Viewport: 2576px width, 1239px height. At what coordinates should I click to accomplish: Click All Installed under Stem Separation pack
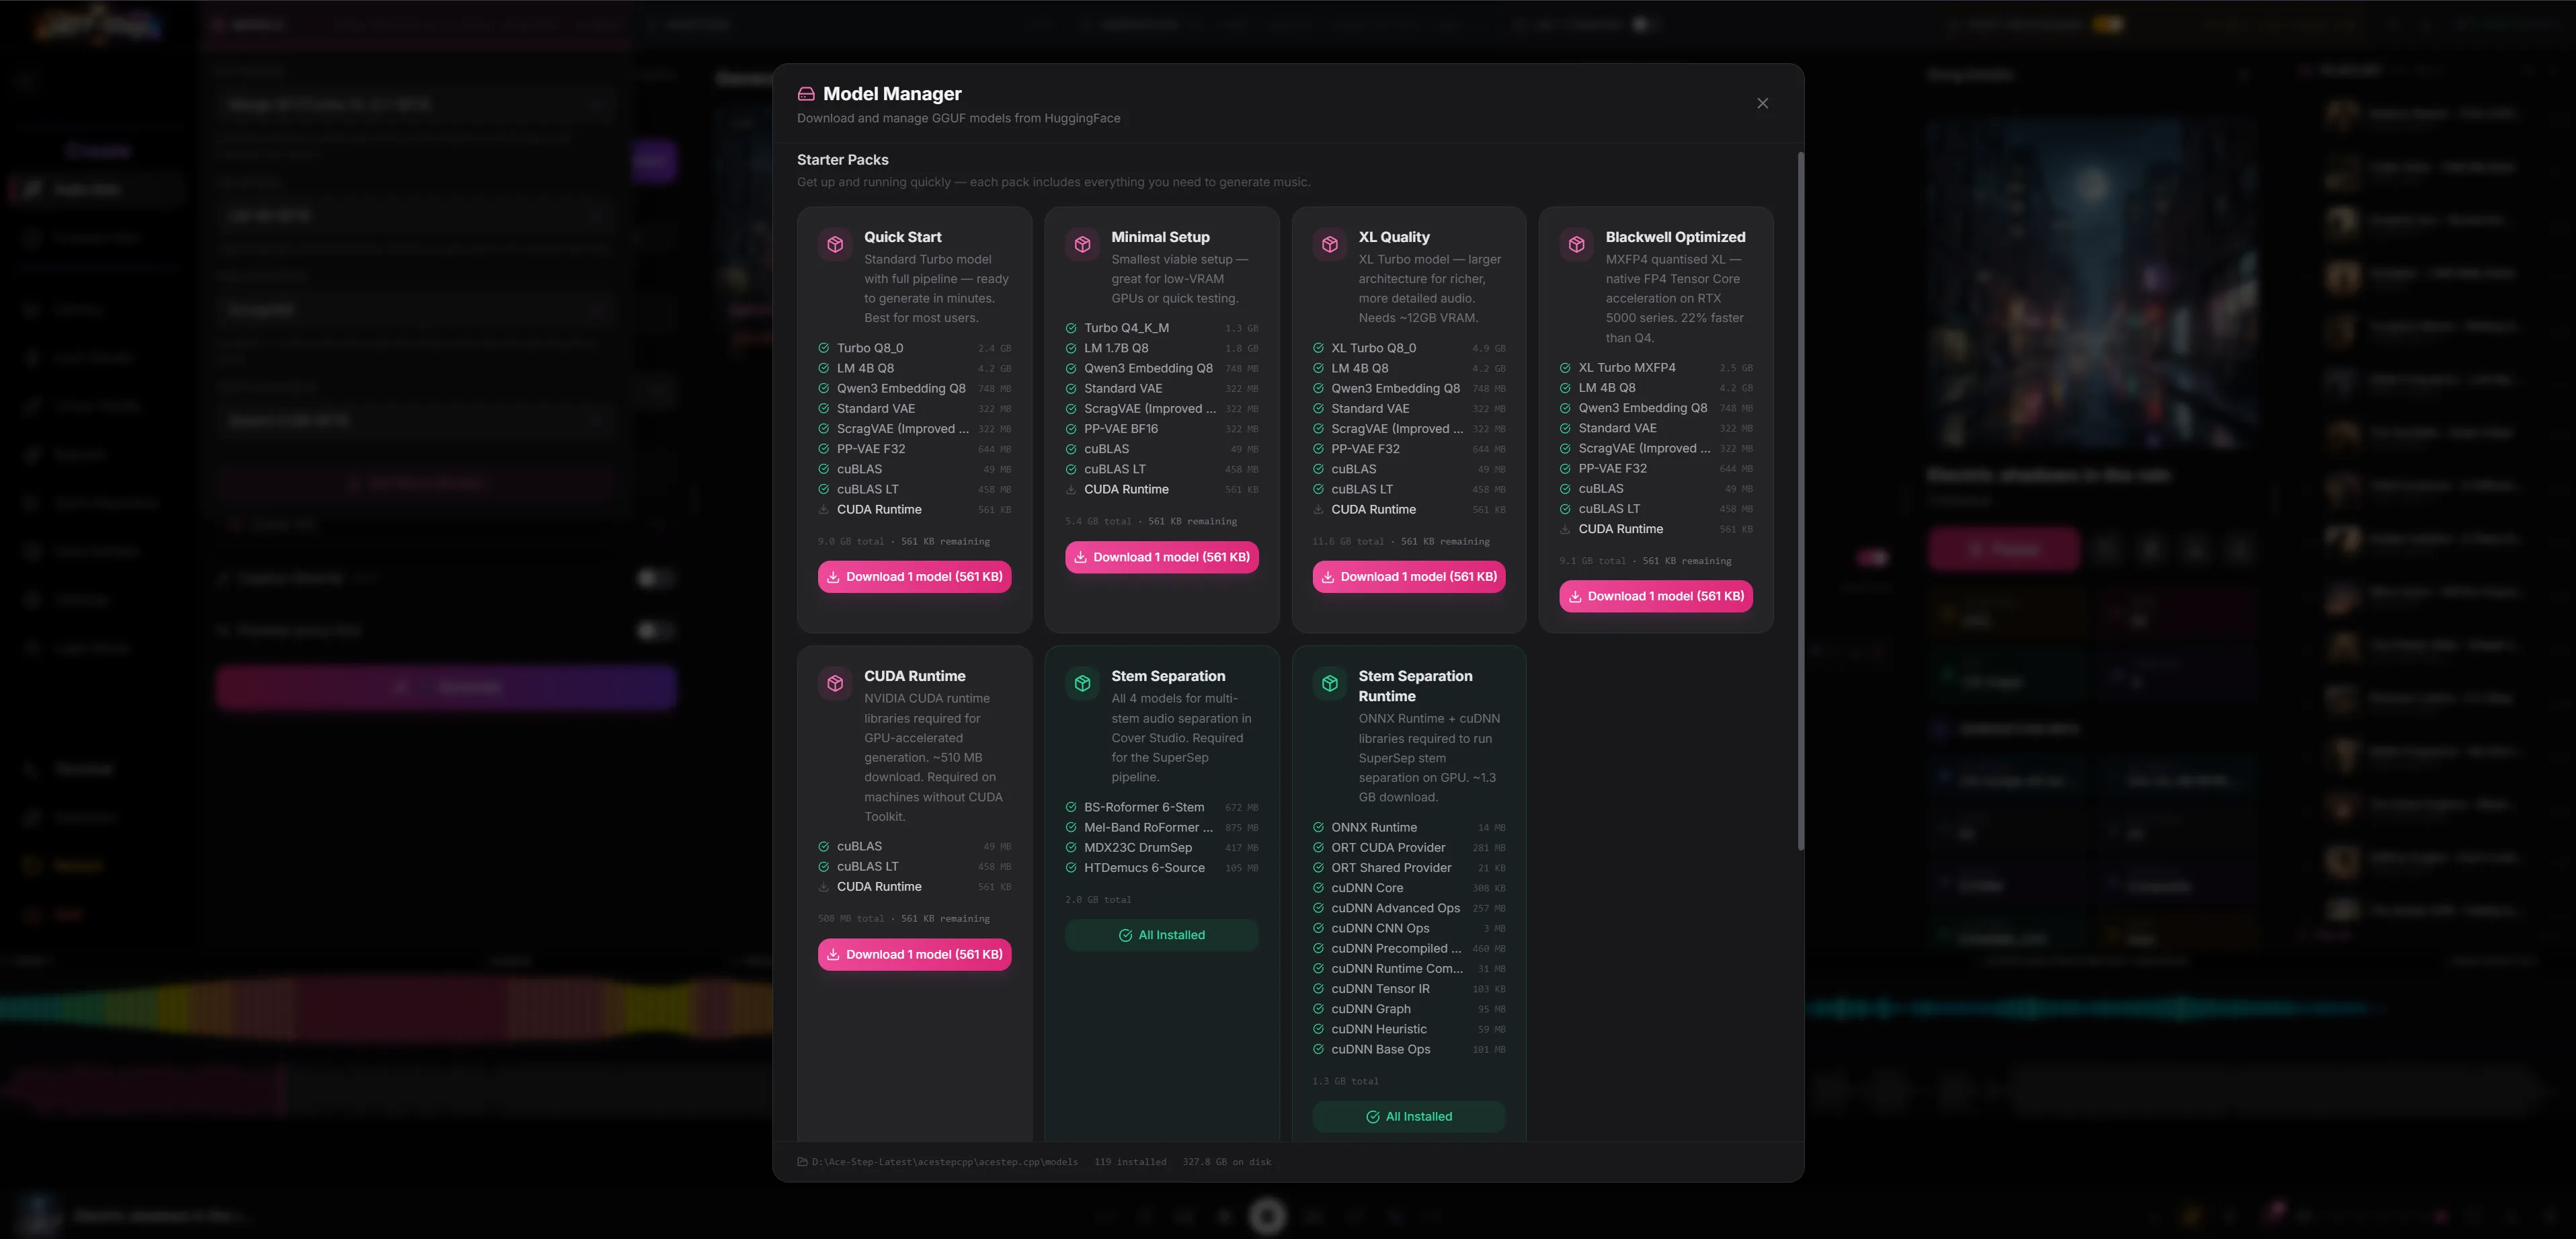(1161, 935)
